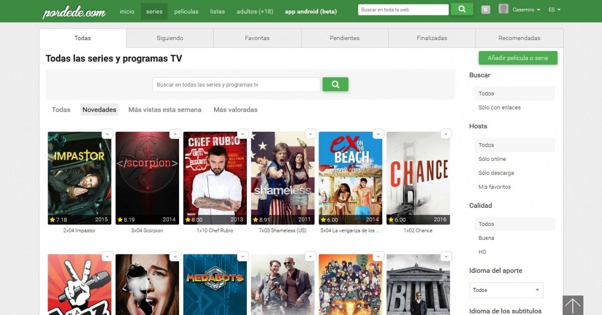
Task: Click the 1x02 Chance episode title
Action: click(x=418, y=231)
